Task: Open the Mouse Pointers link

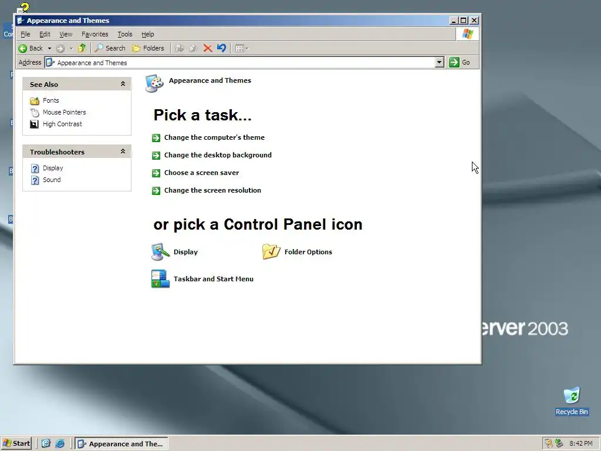Action: [x=65, y=112]
